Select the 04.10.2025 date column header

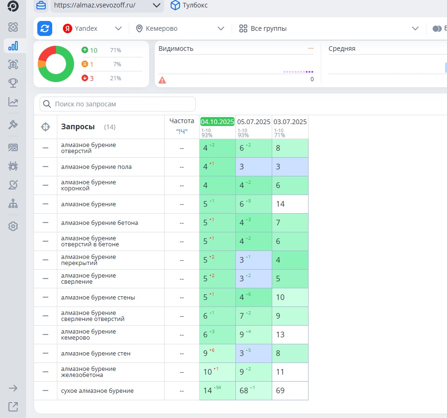coord(217,122)
